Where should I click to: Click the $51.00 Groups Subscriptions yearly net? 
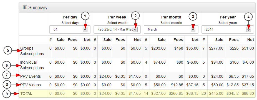coord(248,48)
